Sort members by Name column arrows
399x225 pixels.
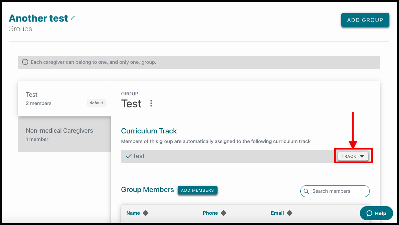[146, 213]
